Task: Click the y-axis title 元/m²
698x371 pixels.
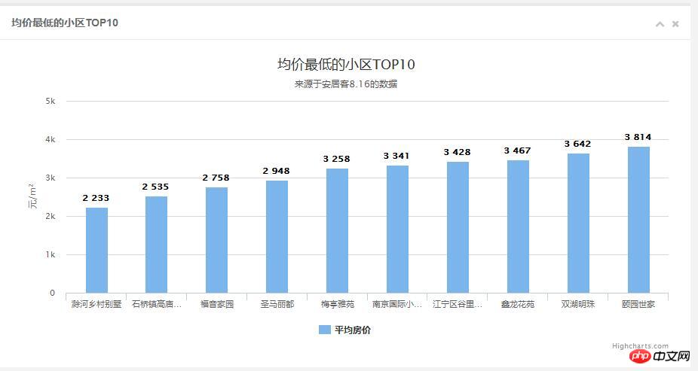Action: point(32,196)
